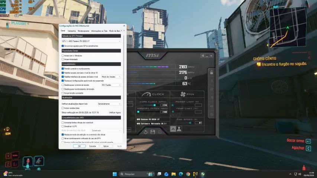Enable 'Forçar tensão constante' checkbox

[63, 93]
